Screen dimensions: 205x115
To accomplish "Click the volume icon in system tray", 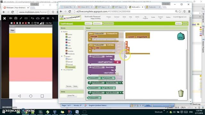I will tap(174, 112).
